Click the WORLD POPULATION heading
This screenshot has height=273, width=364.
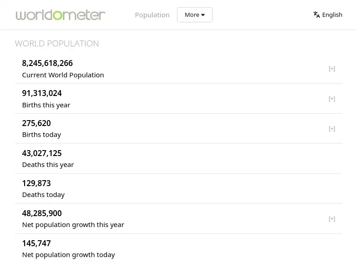[x=57, y=44]
